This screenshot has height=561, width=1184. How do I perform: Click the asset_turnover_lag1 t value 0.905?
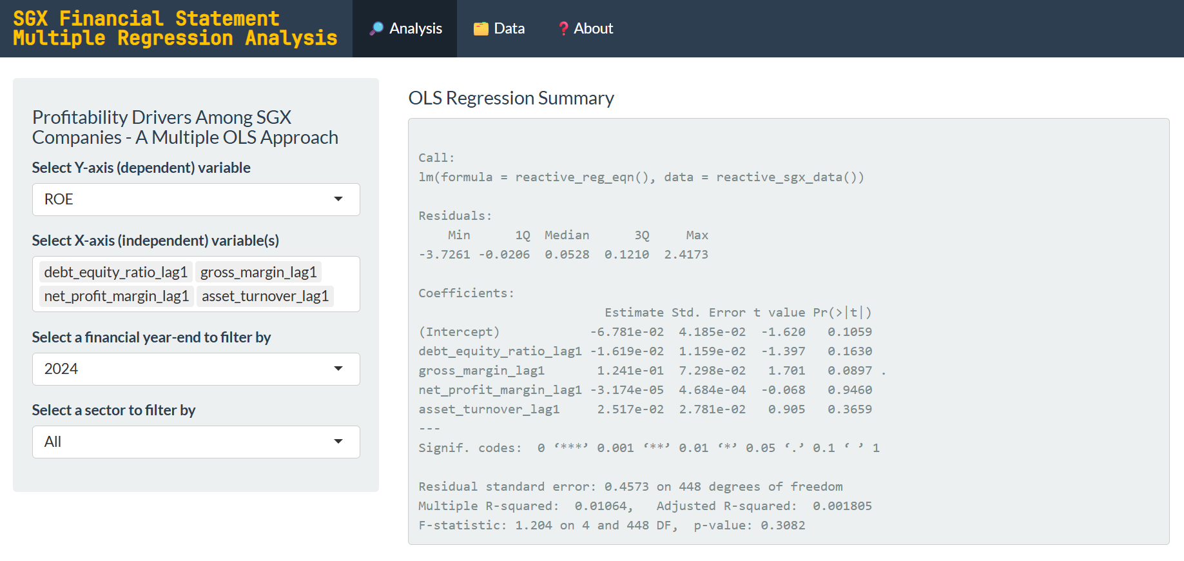(786, 409)
